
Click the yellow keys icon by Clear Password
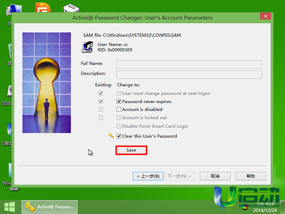111,136
